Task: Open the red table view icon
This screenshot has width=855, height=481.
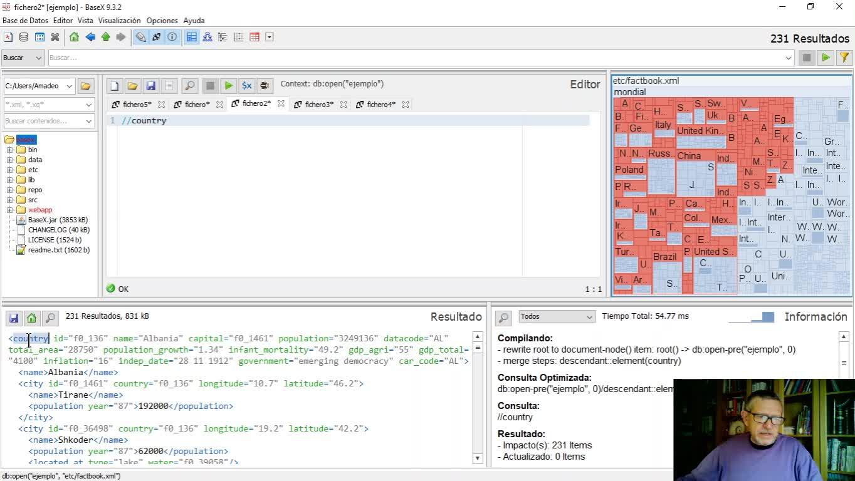Action: (254, 37)
